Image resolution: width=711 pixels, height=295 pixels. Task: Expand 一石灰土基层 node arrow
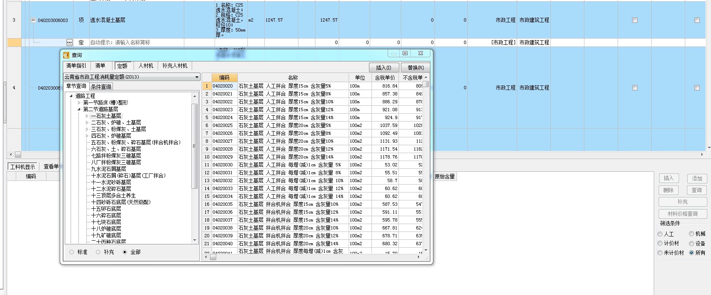coord(87,116)
